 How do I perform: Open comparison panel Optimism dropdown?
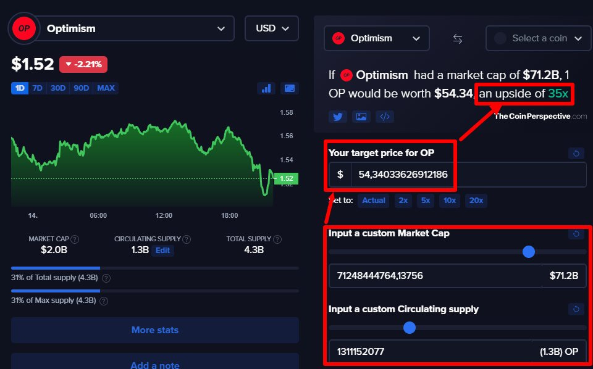(x=377, y=38)
